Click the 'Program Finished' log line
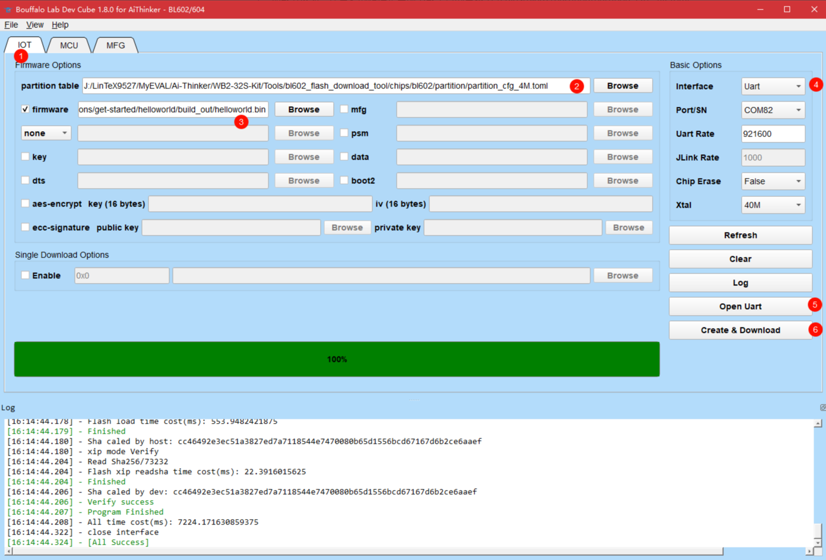 click(x=85, y=512)
